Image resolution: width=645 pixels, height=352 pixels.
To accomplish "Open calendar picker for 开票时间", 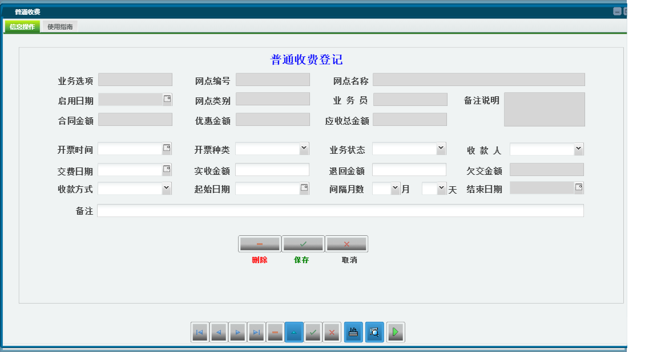I will pyautogui.click(x=167, y=148).
